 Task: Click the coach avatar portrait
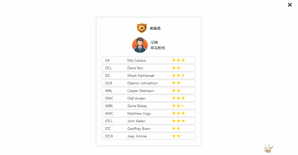(140, 45)
